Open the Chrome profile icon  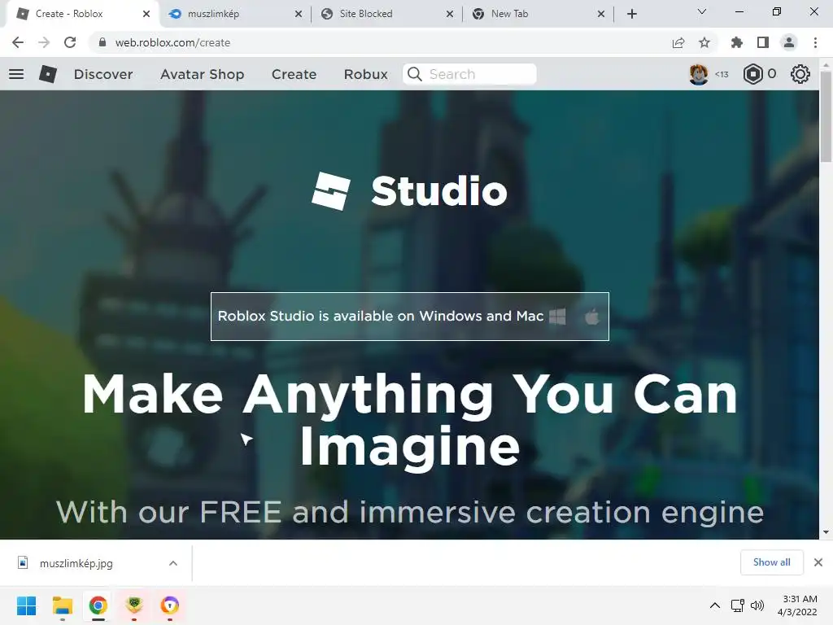click(789, 42)
